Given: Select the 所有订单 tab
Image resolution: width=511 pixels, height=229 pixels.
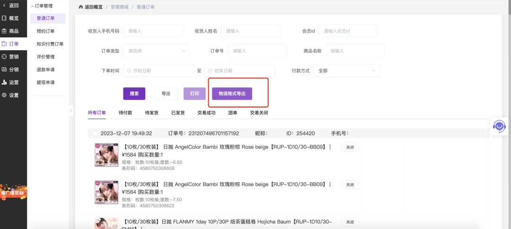Looking at the screenshot, I should click(x=97, y=113).
